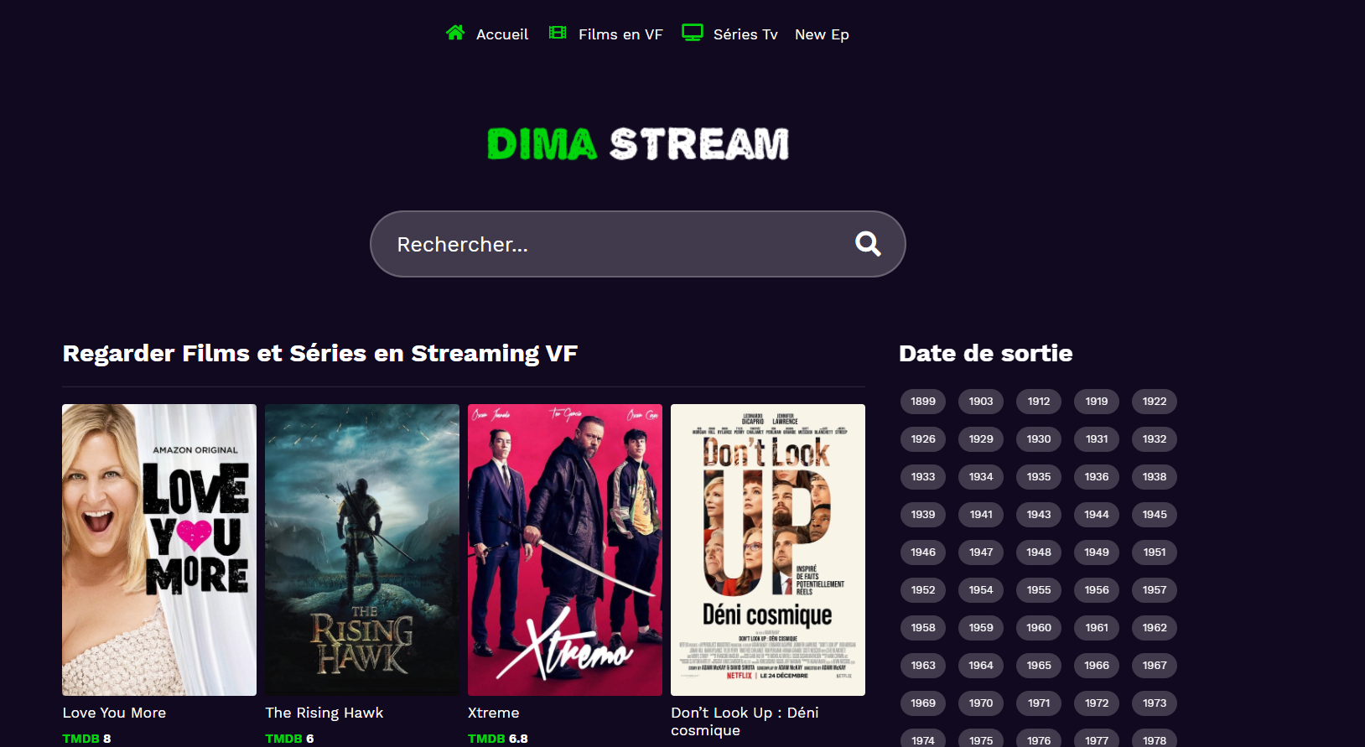
Task: Click the film strip icon beside Films en VF
Action: pos(558,33)
